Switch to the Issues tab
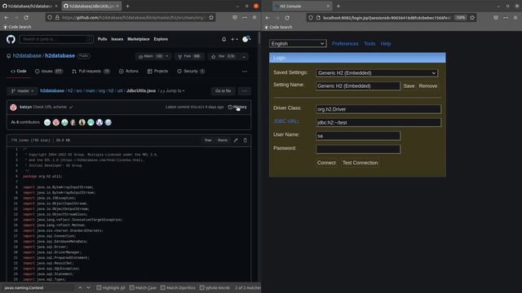Viewport: 522px width, 293px height. 49,71
